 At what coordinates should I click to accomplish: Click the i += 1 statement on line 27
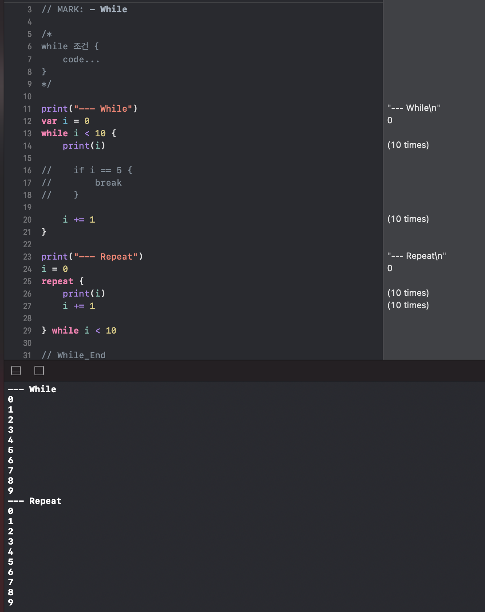(79, 306)
